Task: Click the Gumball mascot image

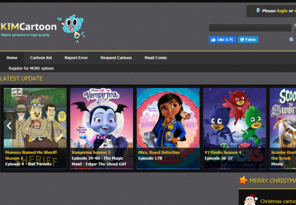Action: [72, 29]
